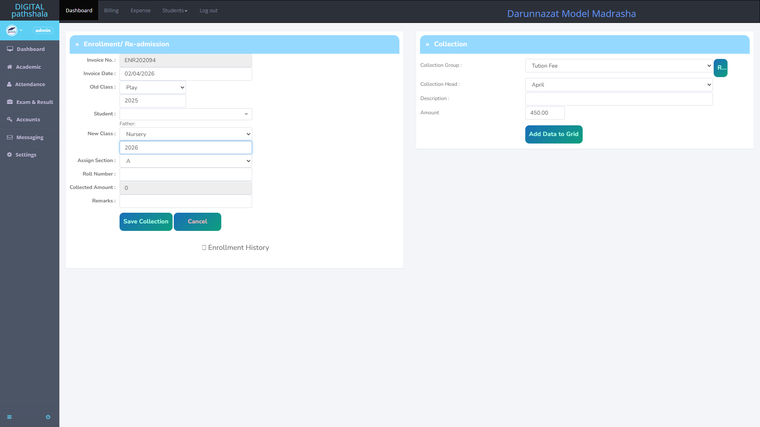760x427 pixels.
Task: Click the Attendance person icon
Action: [x=9, y=84]
